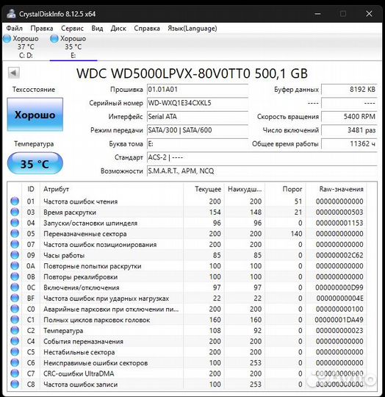Click status orb for attribute 01

[x=15, y=201]
